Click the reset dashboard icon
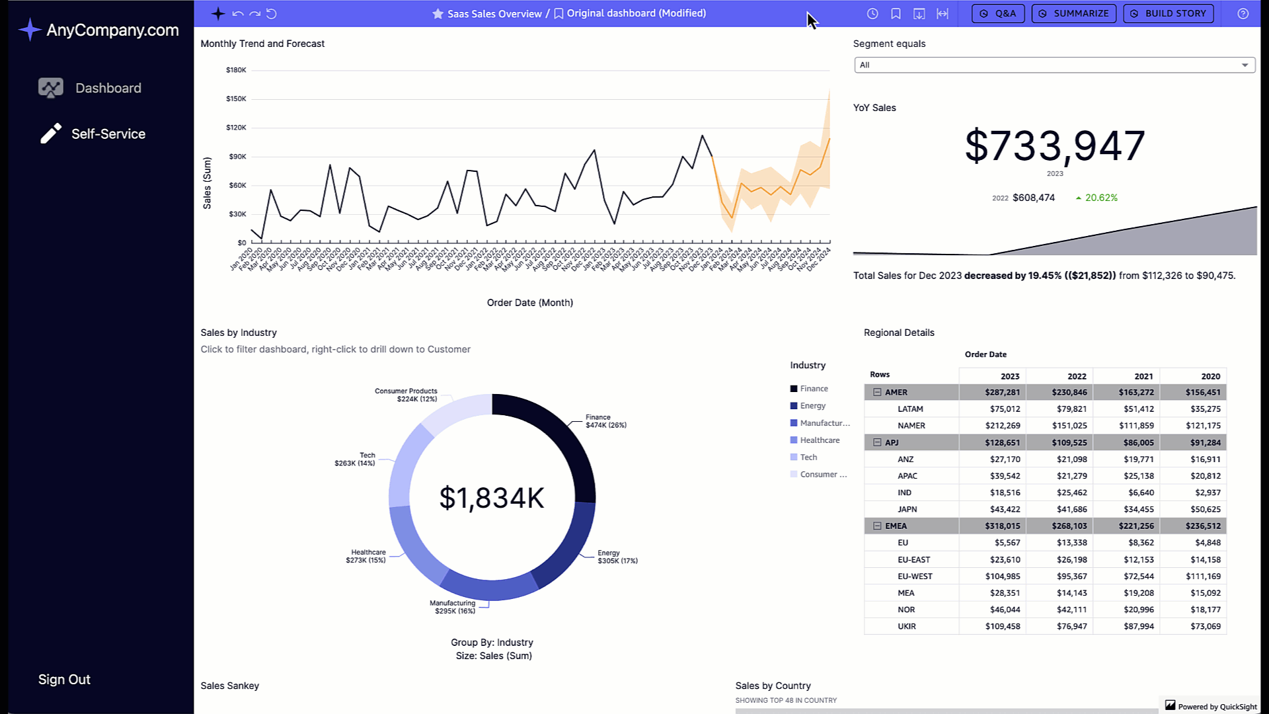Screen dimensions: 1269x714 (x=272, y=14)
